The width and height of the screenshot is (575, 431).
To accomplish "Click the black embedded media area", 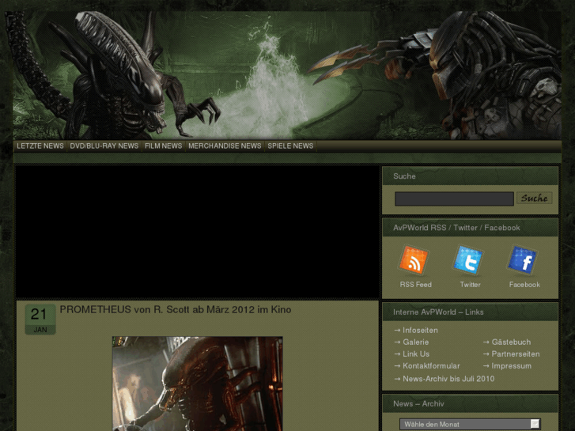I will [x=197, y=233].
